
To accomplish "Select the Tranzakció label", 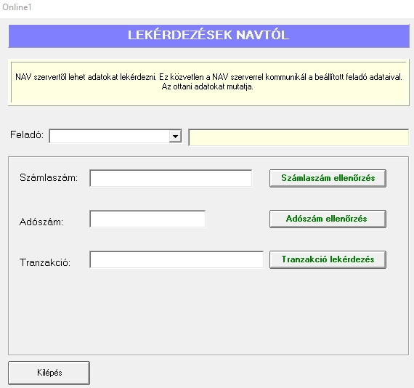I will pos(45,262).
